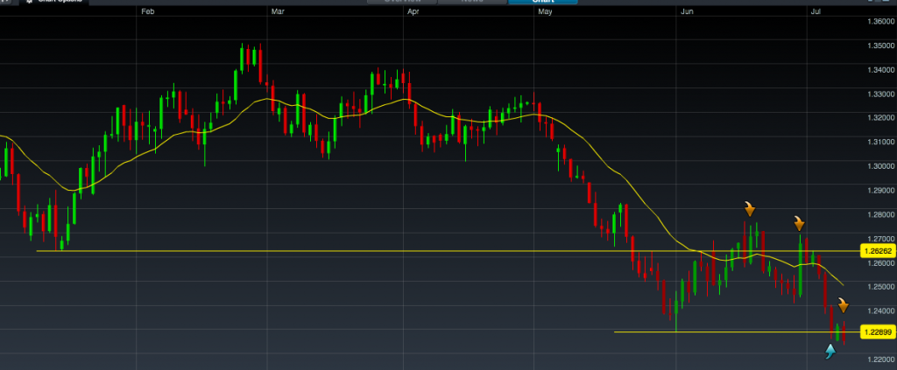The image size is (897, 370).
Task: Click the blue up arrow marker
Action: pos(830,351)
